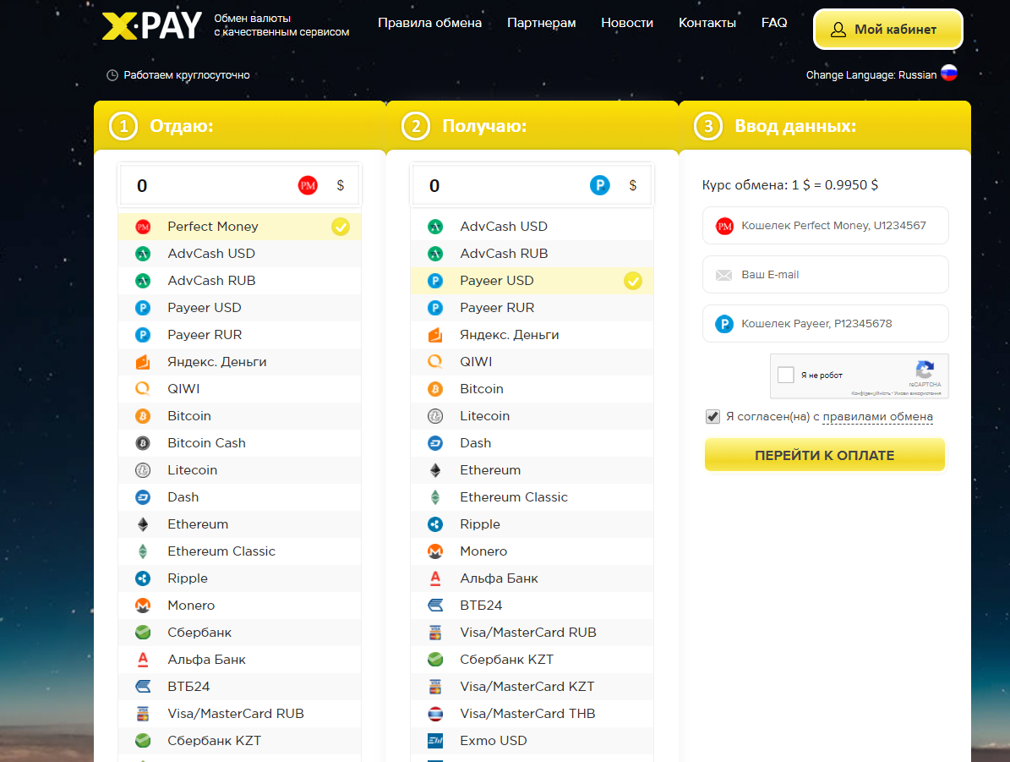Click Perfect Money icon in Отдаю list
Screen dimensions: 1010x762
(x=143, y=227)
